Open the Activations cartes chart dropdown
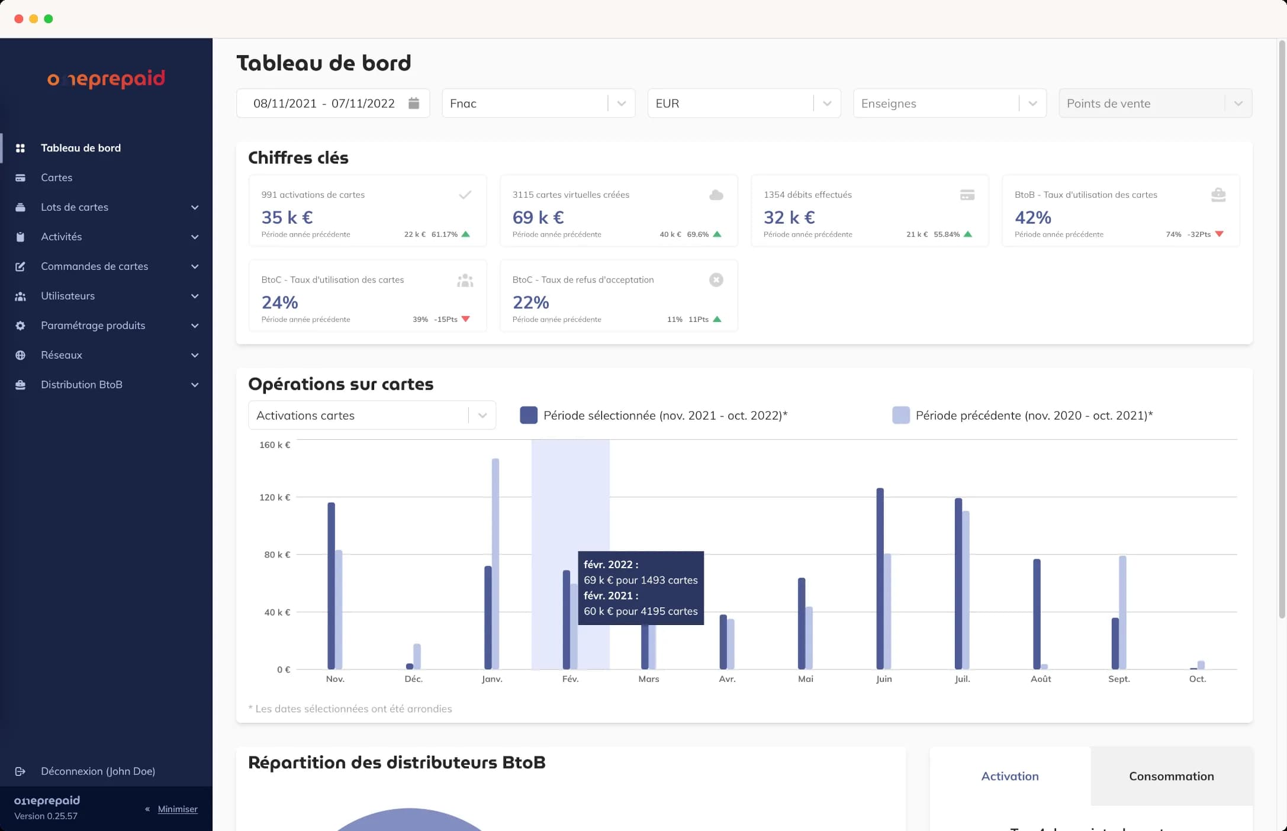 coord(372,415)
